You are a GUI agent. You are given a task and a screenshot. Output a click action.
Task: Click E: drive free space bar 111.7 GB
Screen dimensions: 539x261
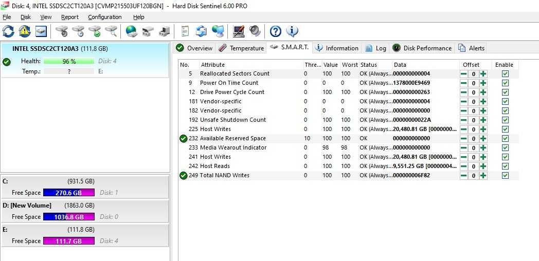[x=69, y=241]
